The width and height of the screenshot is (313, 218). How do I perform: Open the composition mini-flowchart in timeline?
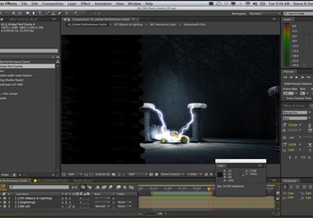click(x=75, y=187)
